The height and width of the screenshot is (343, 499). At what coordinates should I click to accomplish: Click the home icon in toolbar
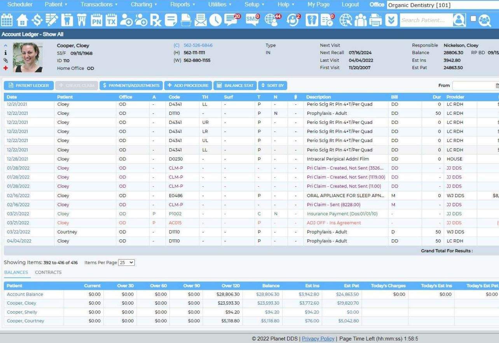click(22, 20)
